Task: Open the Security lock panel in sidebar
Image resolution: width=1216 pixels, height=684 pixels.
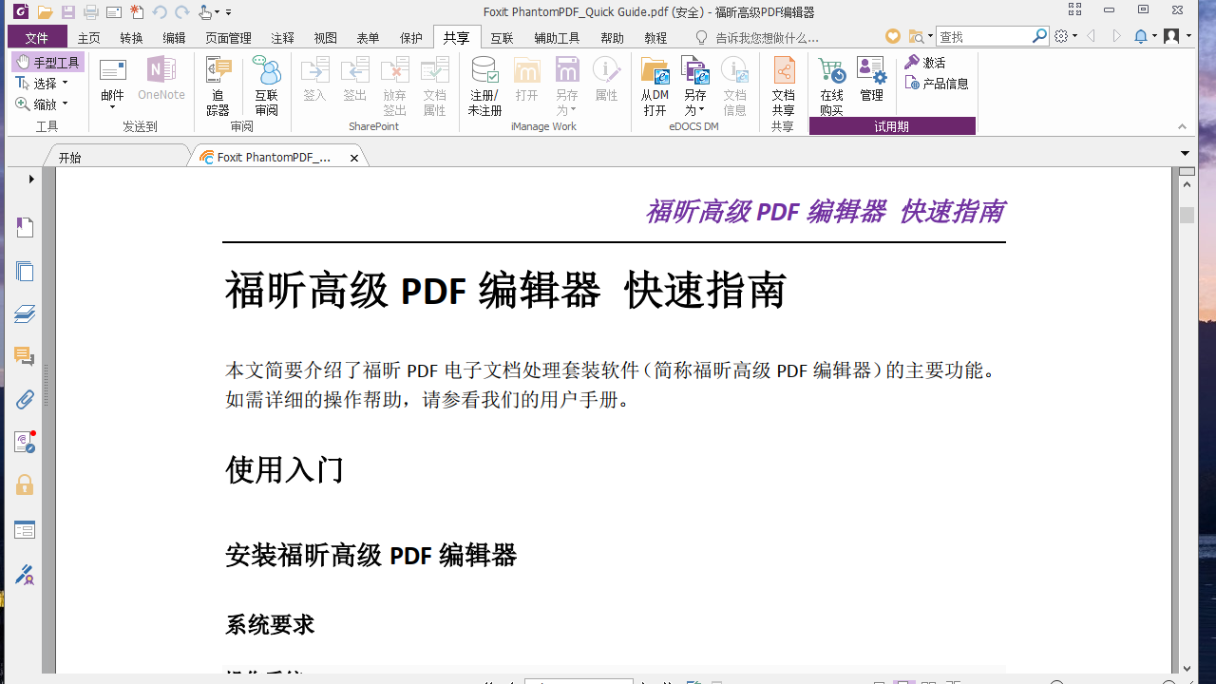Action: coord(25,485)
